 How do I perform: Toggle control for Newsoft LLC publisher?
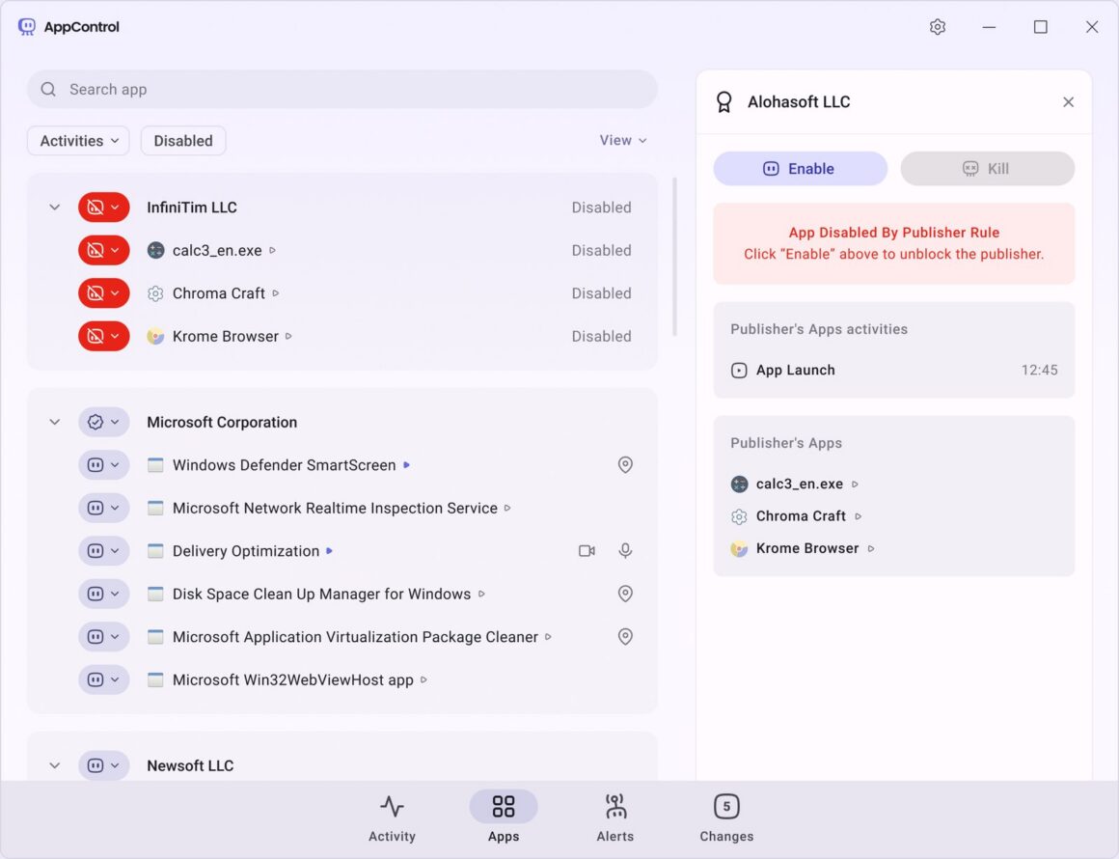(103, 765)
